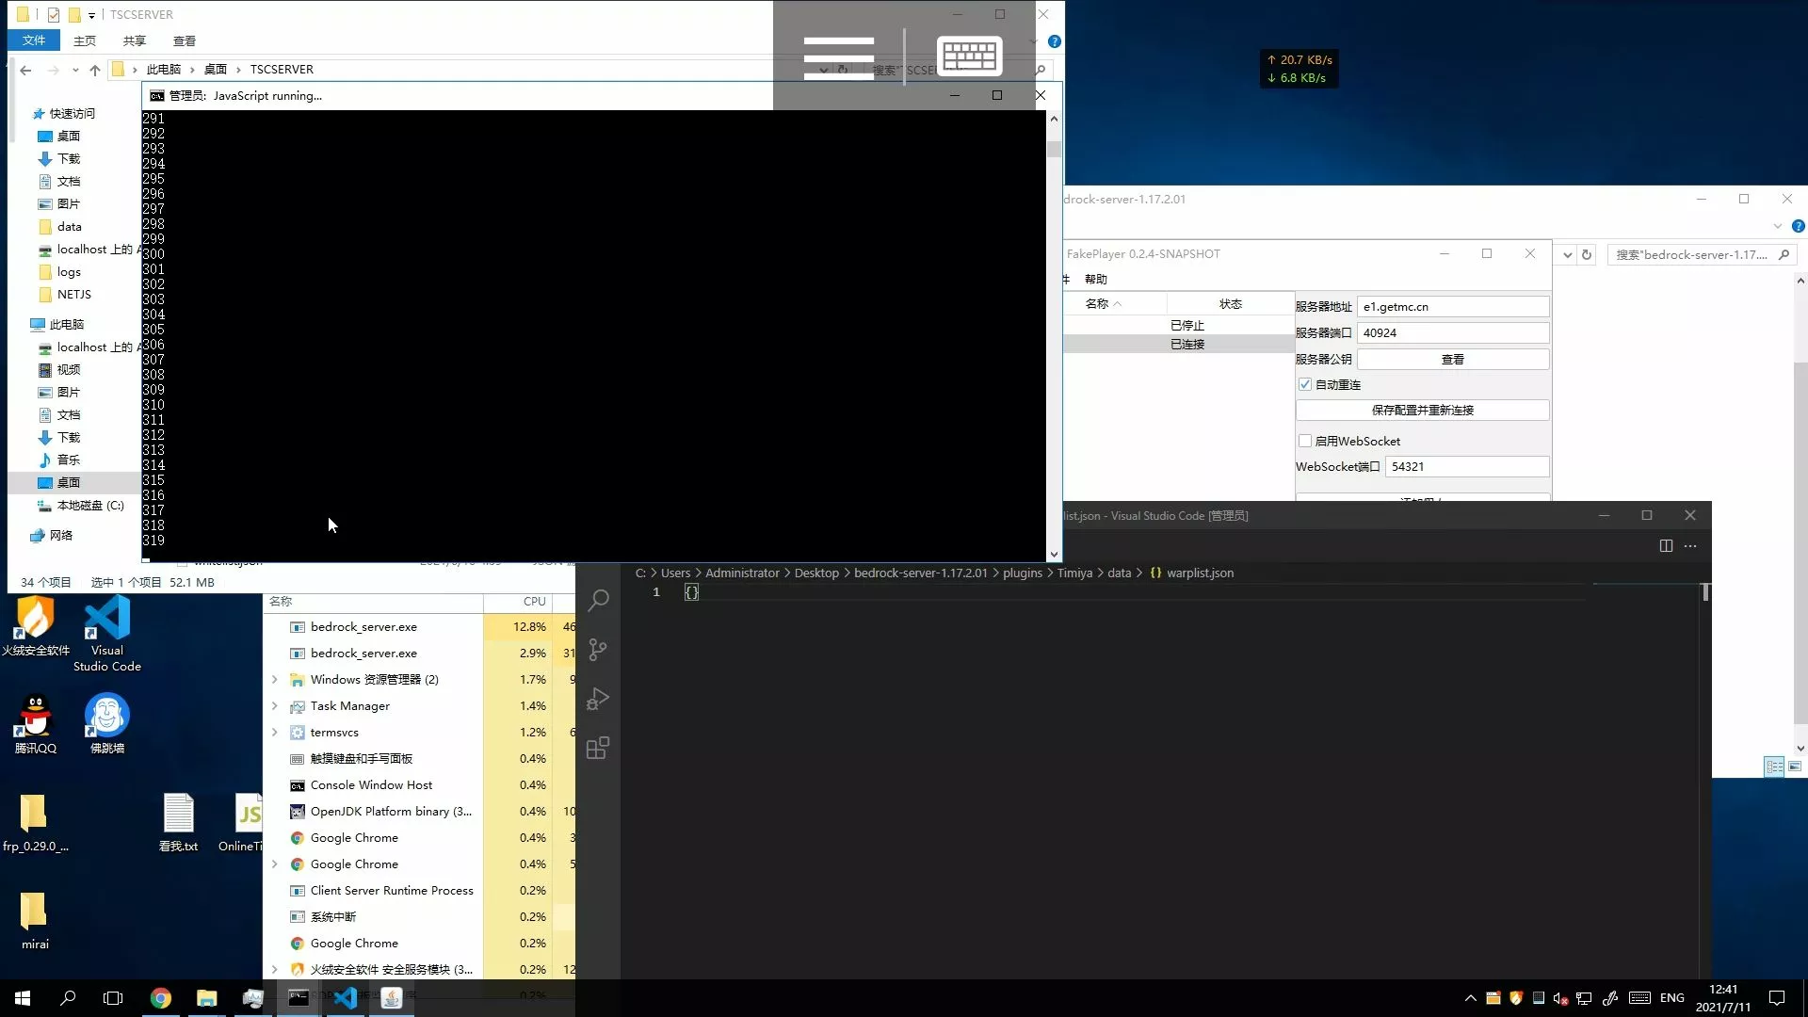Open the 共享 ribbon tab
Image resolution: width=1808 pixels, height=1017 pixels.
135,40
